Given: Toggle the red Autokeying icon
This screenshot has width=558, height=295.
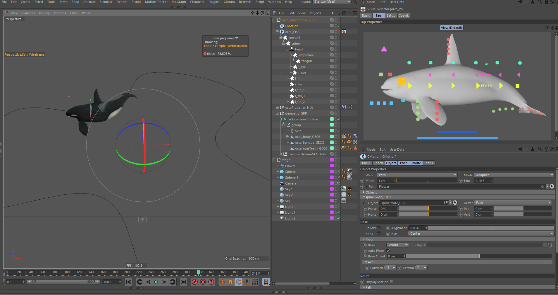Looking at the screenshot, I should 203,282.
